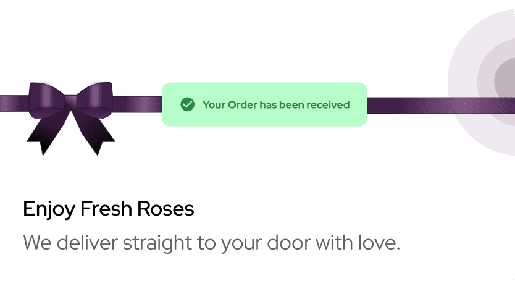Click the ribbon between bow and green banner
Image resolution: width=515 pixels, height=294 pixels.
[137, 104]
